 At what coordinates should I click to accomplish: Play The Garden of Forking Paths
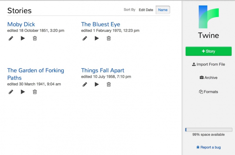tap(23, 92)
